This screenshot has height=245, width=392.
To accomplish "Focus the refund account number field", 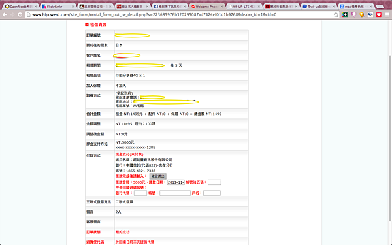I will [175, 193].
